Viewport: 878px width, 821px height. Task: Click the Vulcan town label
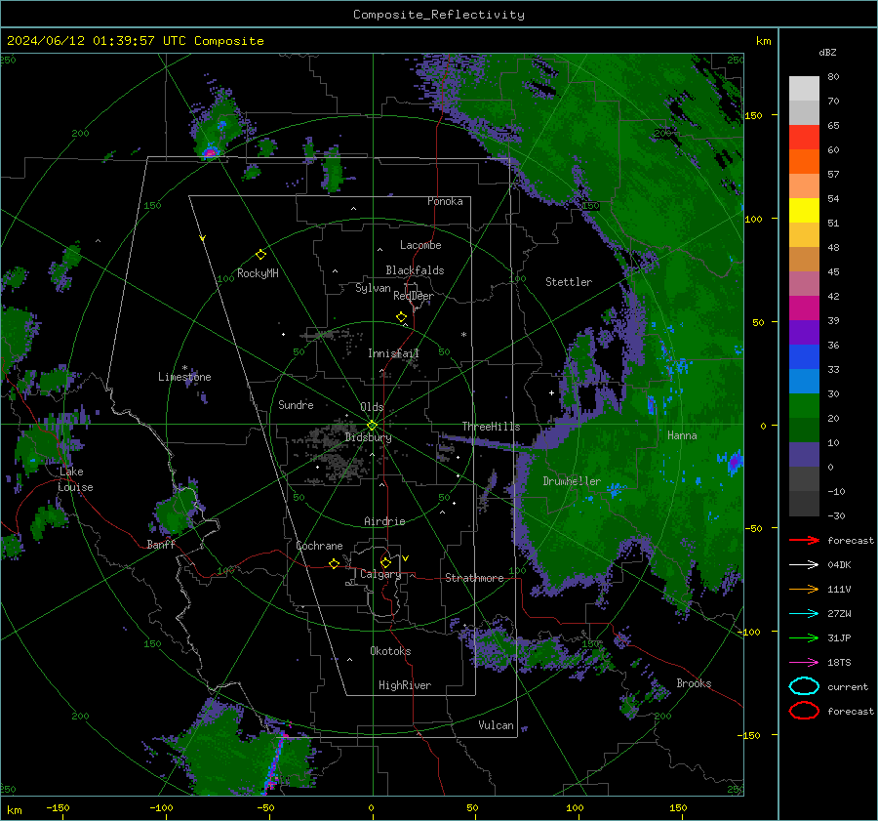(497, 725)
